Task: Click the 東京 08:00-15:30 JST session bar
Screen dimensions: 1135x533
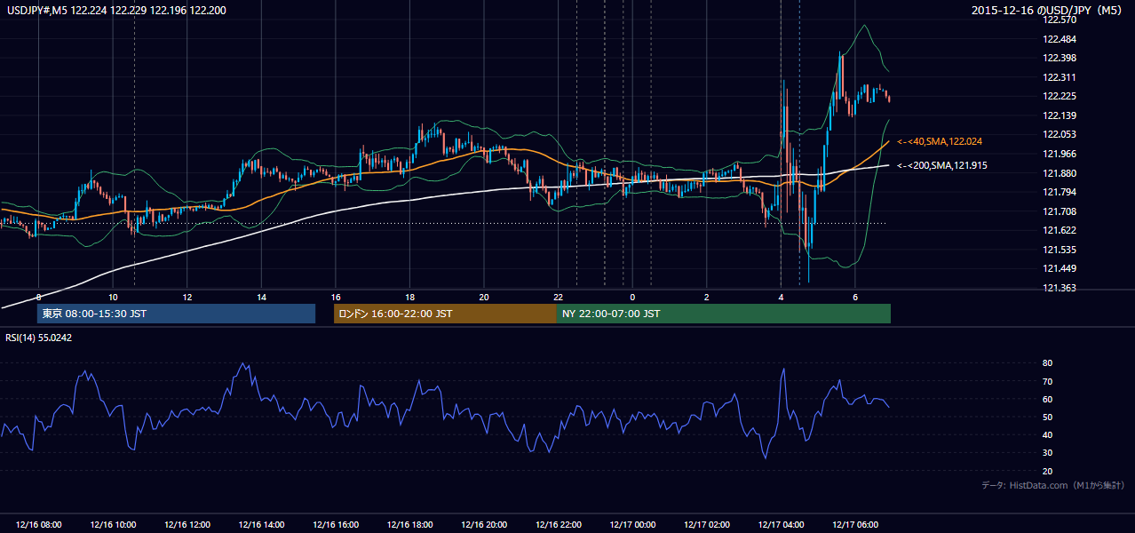Action: (176, 314)
